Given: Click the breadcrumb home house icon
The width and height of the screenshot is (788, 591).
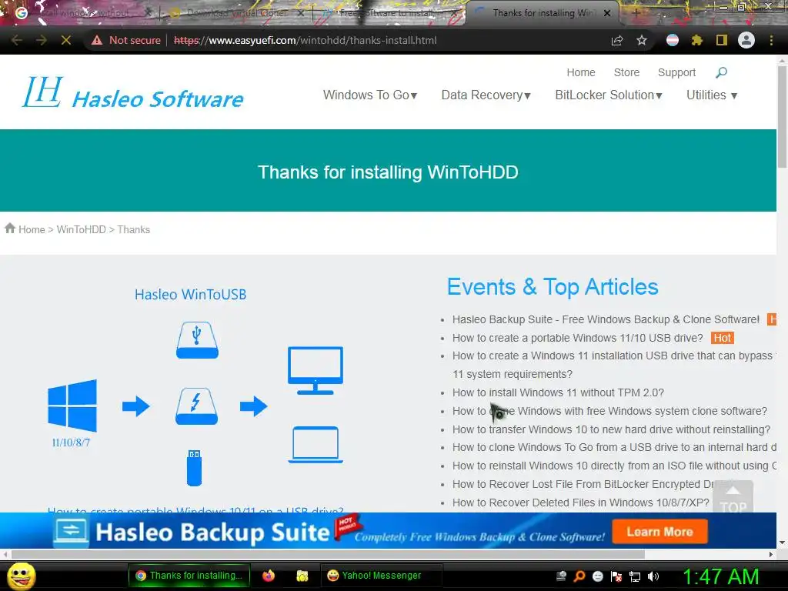Looking at the screenshot, I should tap(10, 229).
